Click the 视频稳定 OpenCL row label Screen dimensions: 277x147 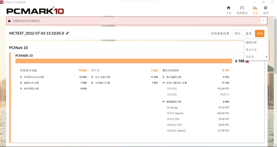[176, 131]
